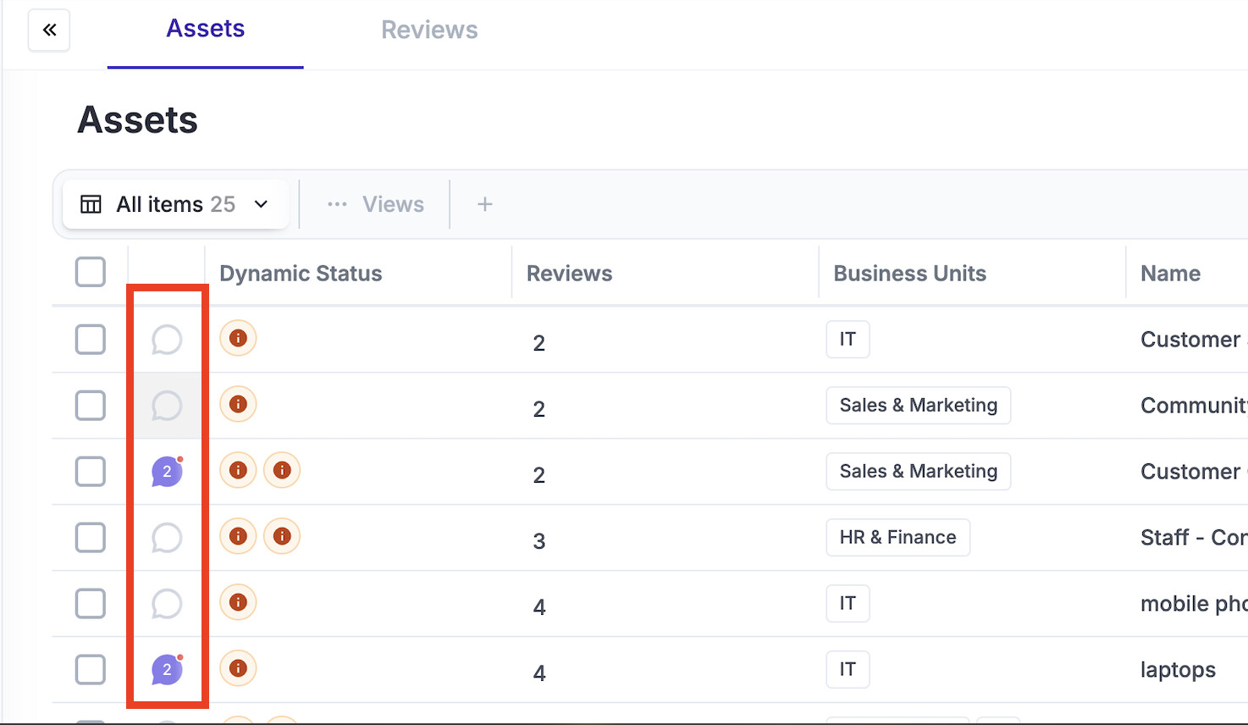Select checkbox for the Staff row
This screenshot has width=1248, height=725.
[91, 538]
